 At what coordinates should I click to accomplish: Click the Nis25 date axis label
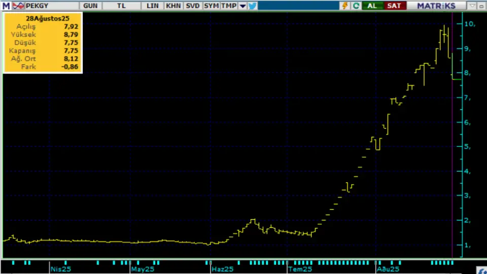[61, 269]
